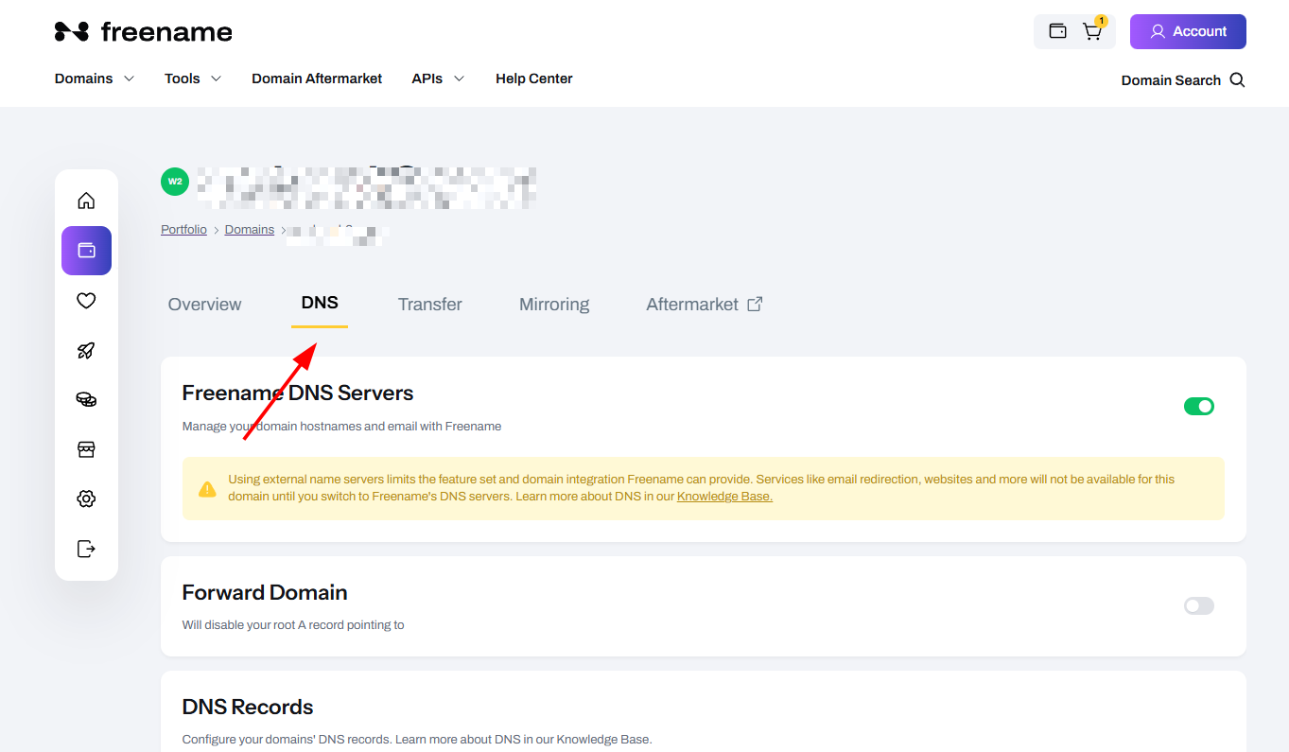Switch to the Transfer tab
The width and height of the screenshot is (1289, 752).
[430, 305]
